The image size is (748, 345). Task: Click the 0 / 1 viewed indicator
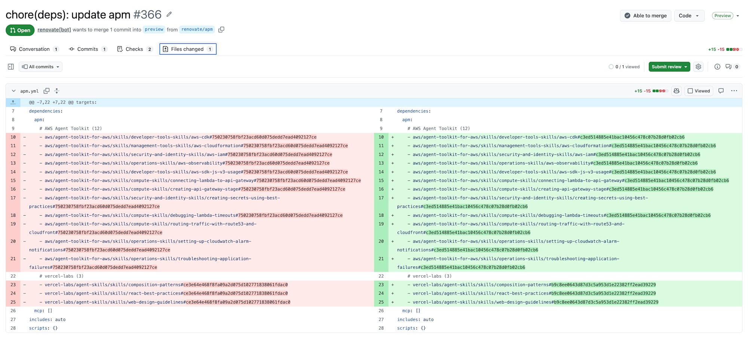coord(624,67)
